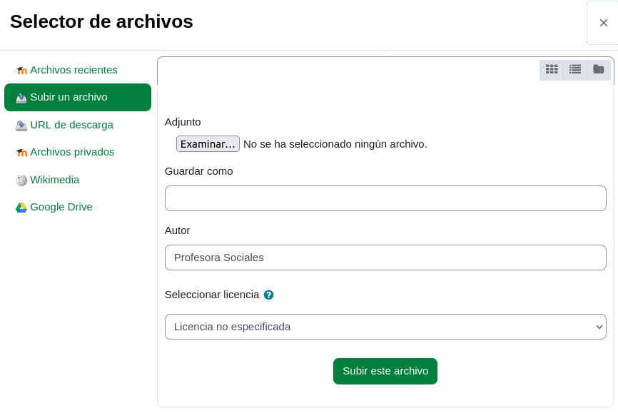618x413 pixels.
Task: Expand the license list using its chevron arrow
Action: coord(599,327)
